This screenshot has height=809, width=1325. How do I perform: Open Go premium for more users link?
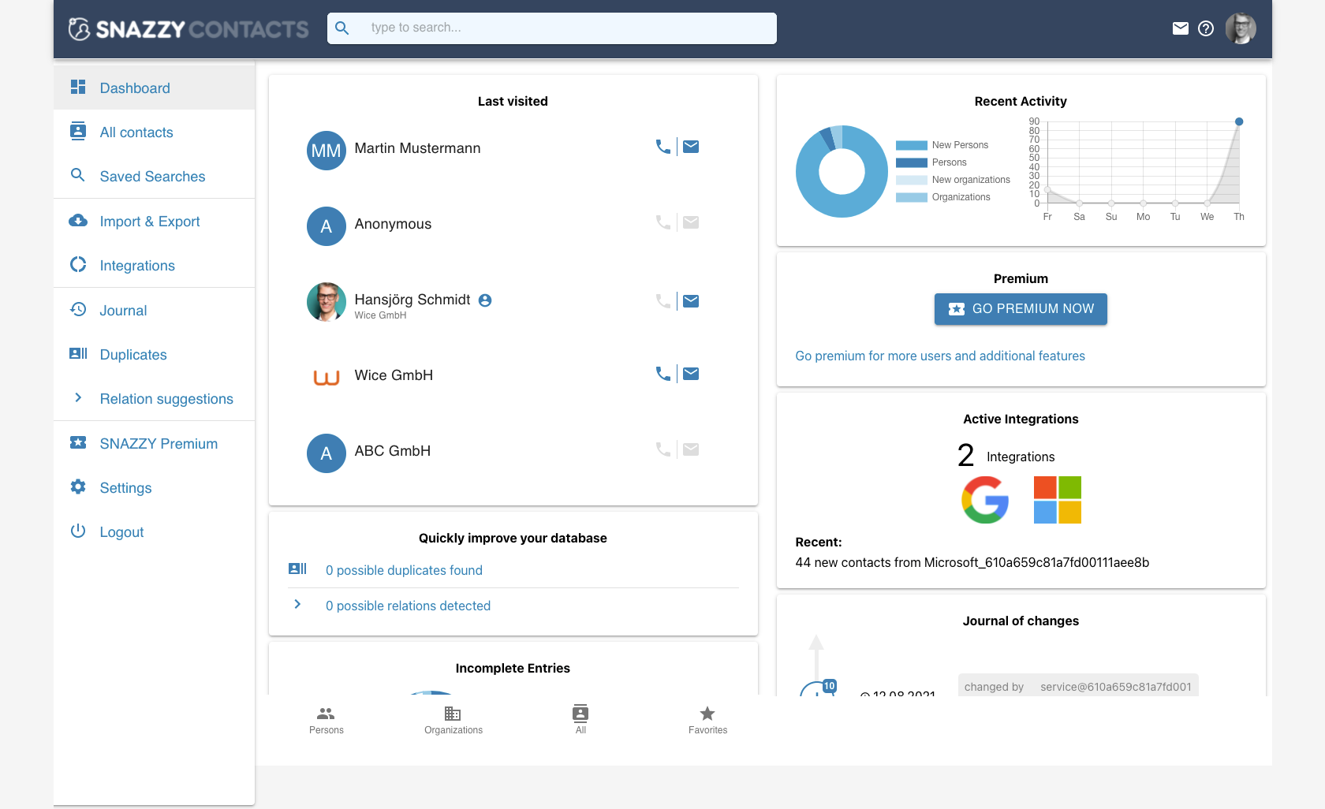pos(940,356)
